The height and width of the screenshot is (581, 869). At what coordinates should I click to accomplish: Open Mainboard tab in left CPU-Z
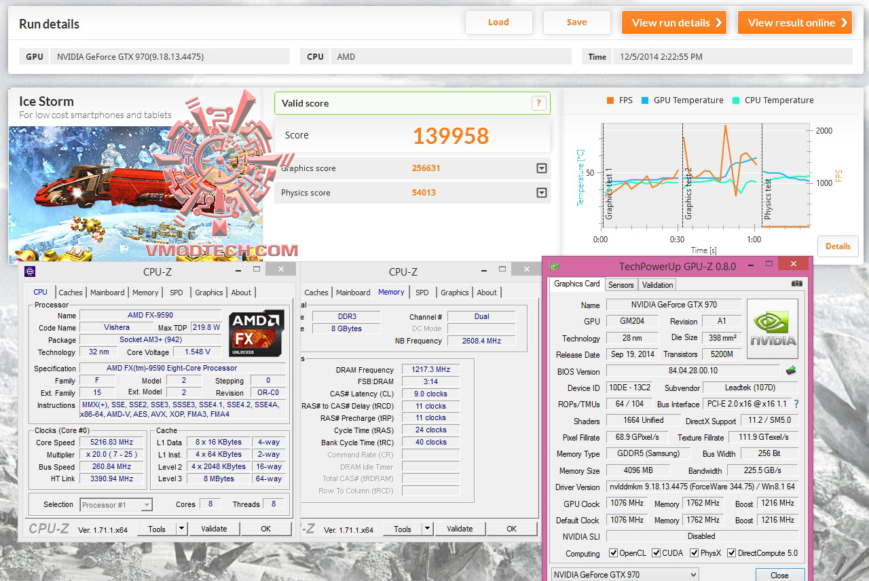(108, 293)
